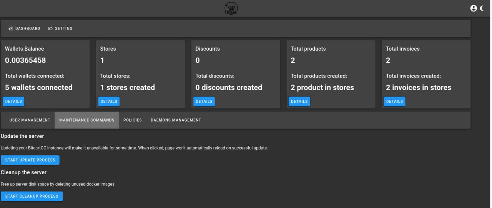This screenshot has width=492, height=208.
Task: Select the Maintenance Commands tab
Action: [x=87, y=120]
